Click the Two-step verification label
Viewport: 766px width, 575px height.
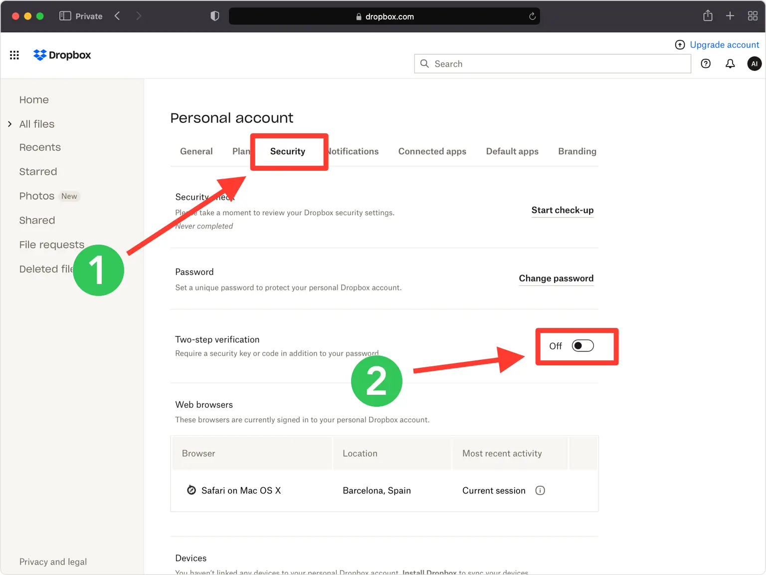[217, 339]
